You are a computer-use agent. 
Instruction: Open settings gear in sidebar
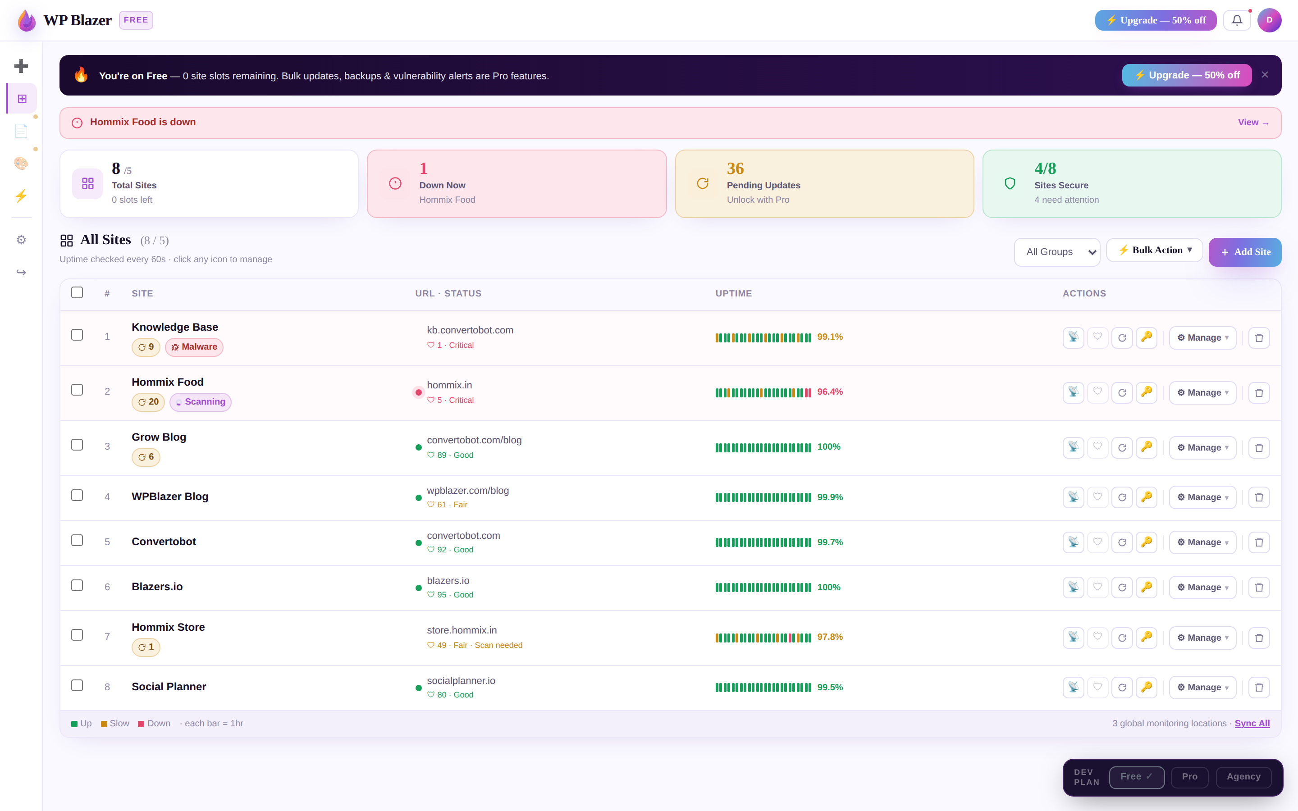tap(21, 240)
